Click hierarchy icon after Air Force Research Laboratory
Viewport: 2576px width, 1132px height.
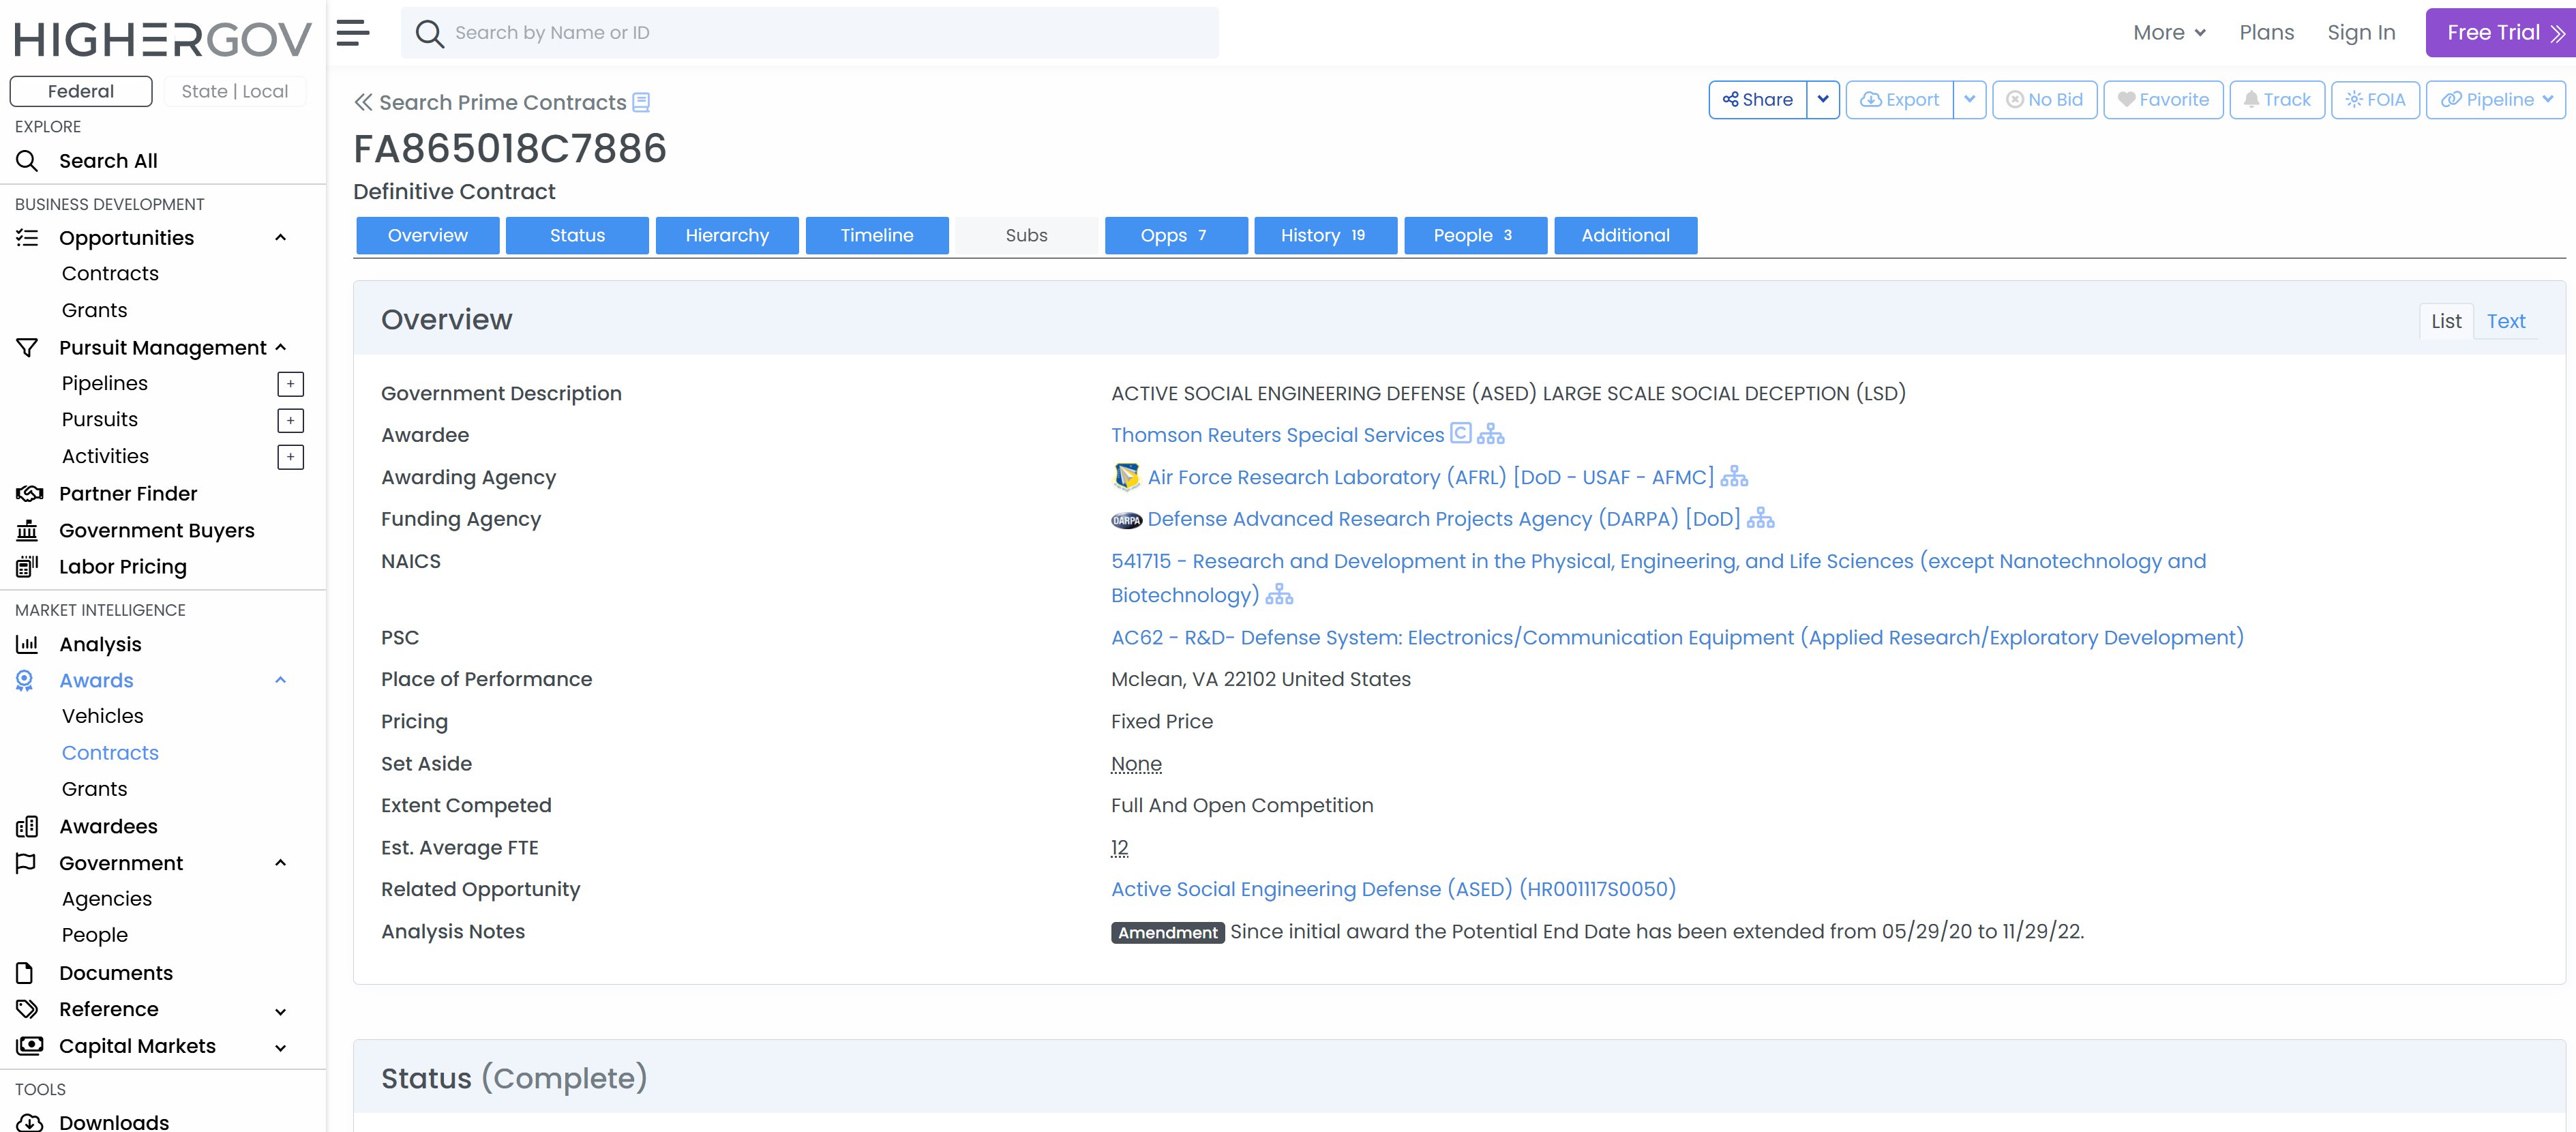[1734, 477]
